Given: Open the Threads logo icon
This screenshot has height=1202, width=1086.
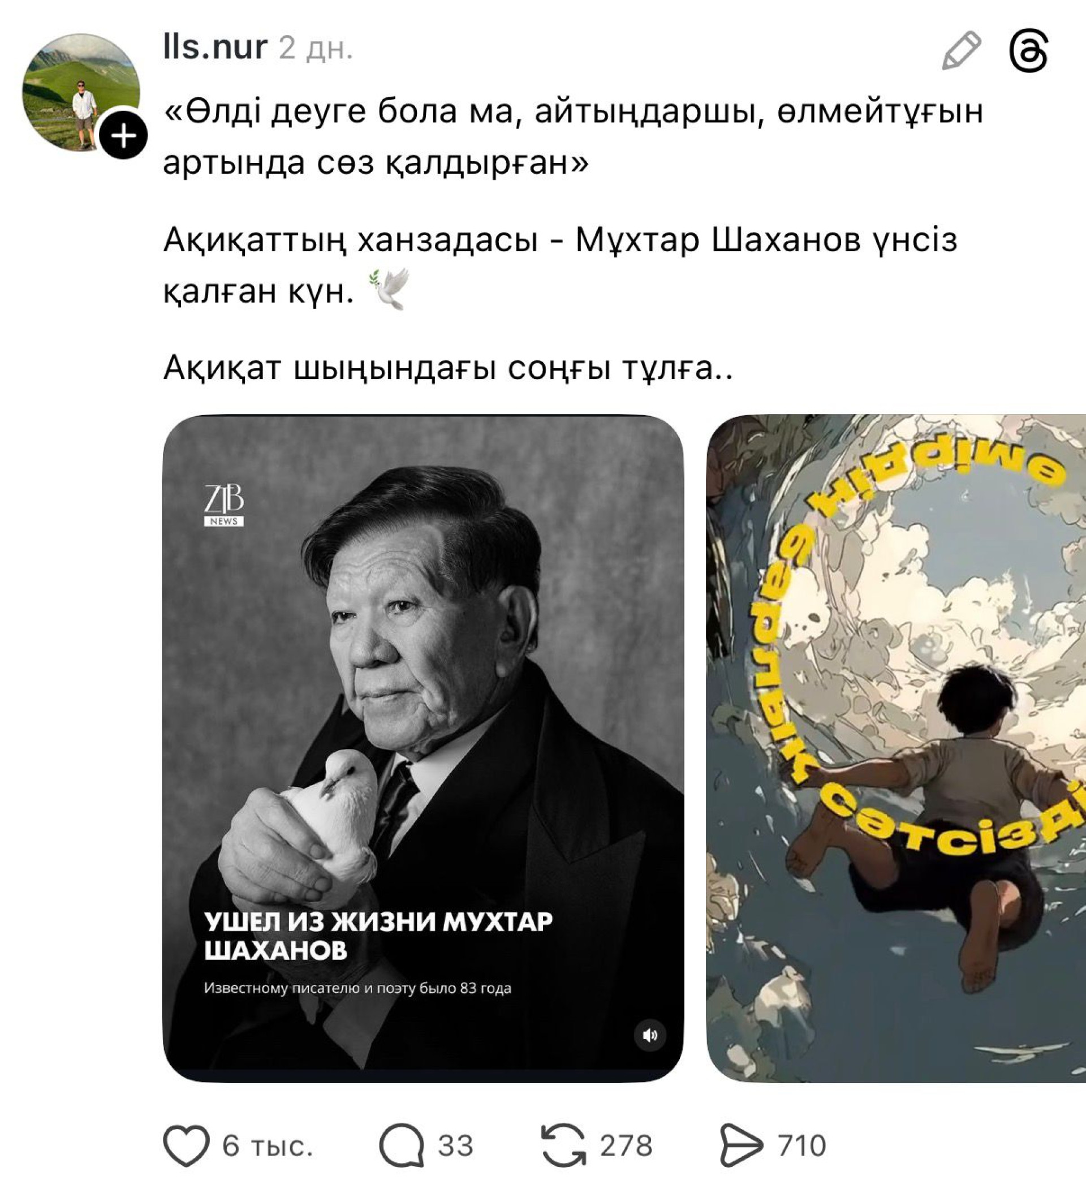Looking at the screenshot, I should 1029,51.
